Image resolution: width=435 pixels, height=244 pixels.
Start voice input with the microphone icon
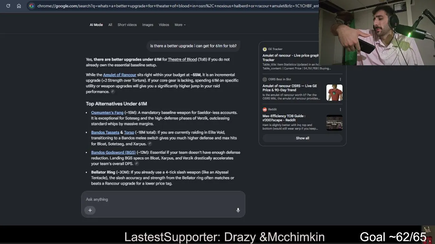coord(238,210)
